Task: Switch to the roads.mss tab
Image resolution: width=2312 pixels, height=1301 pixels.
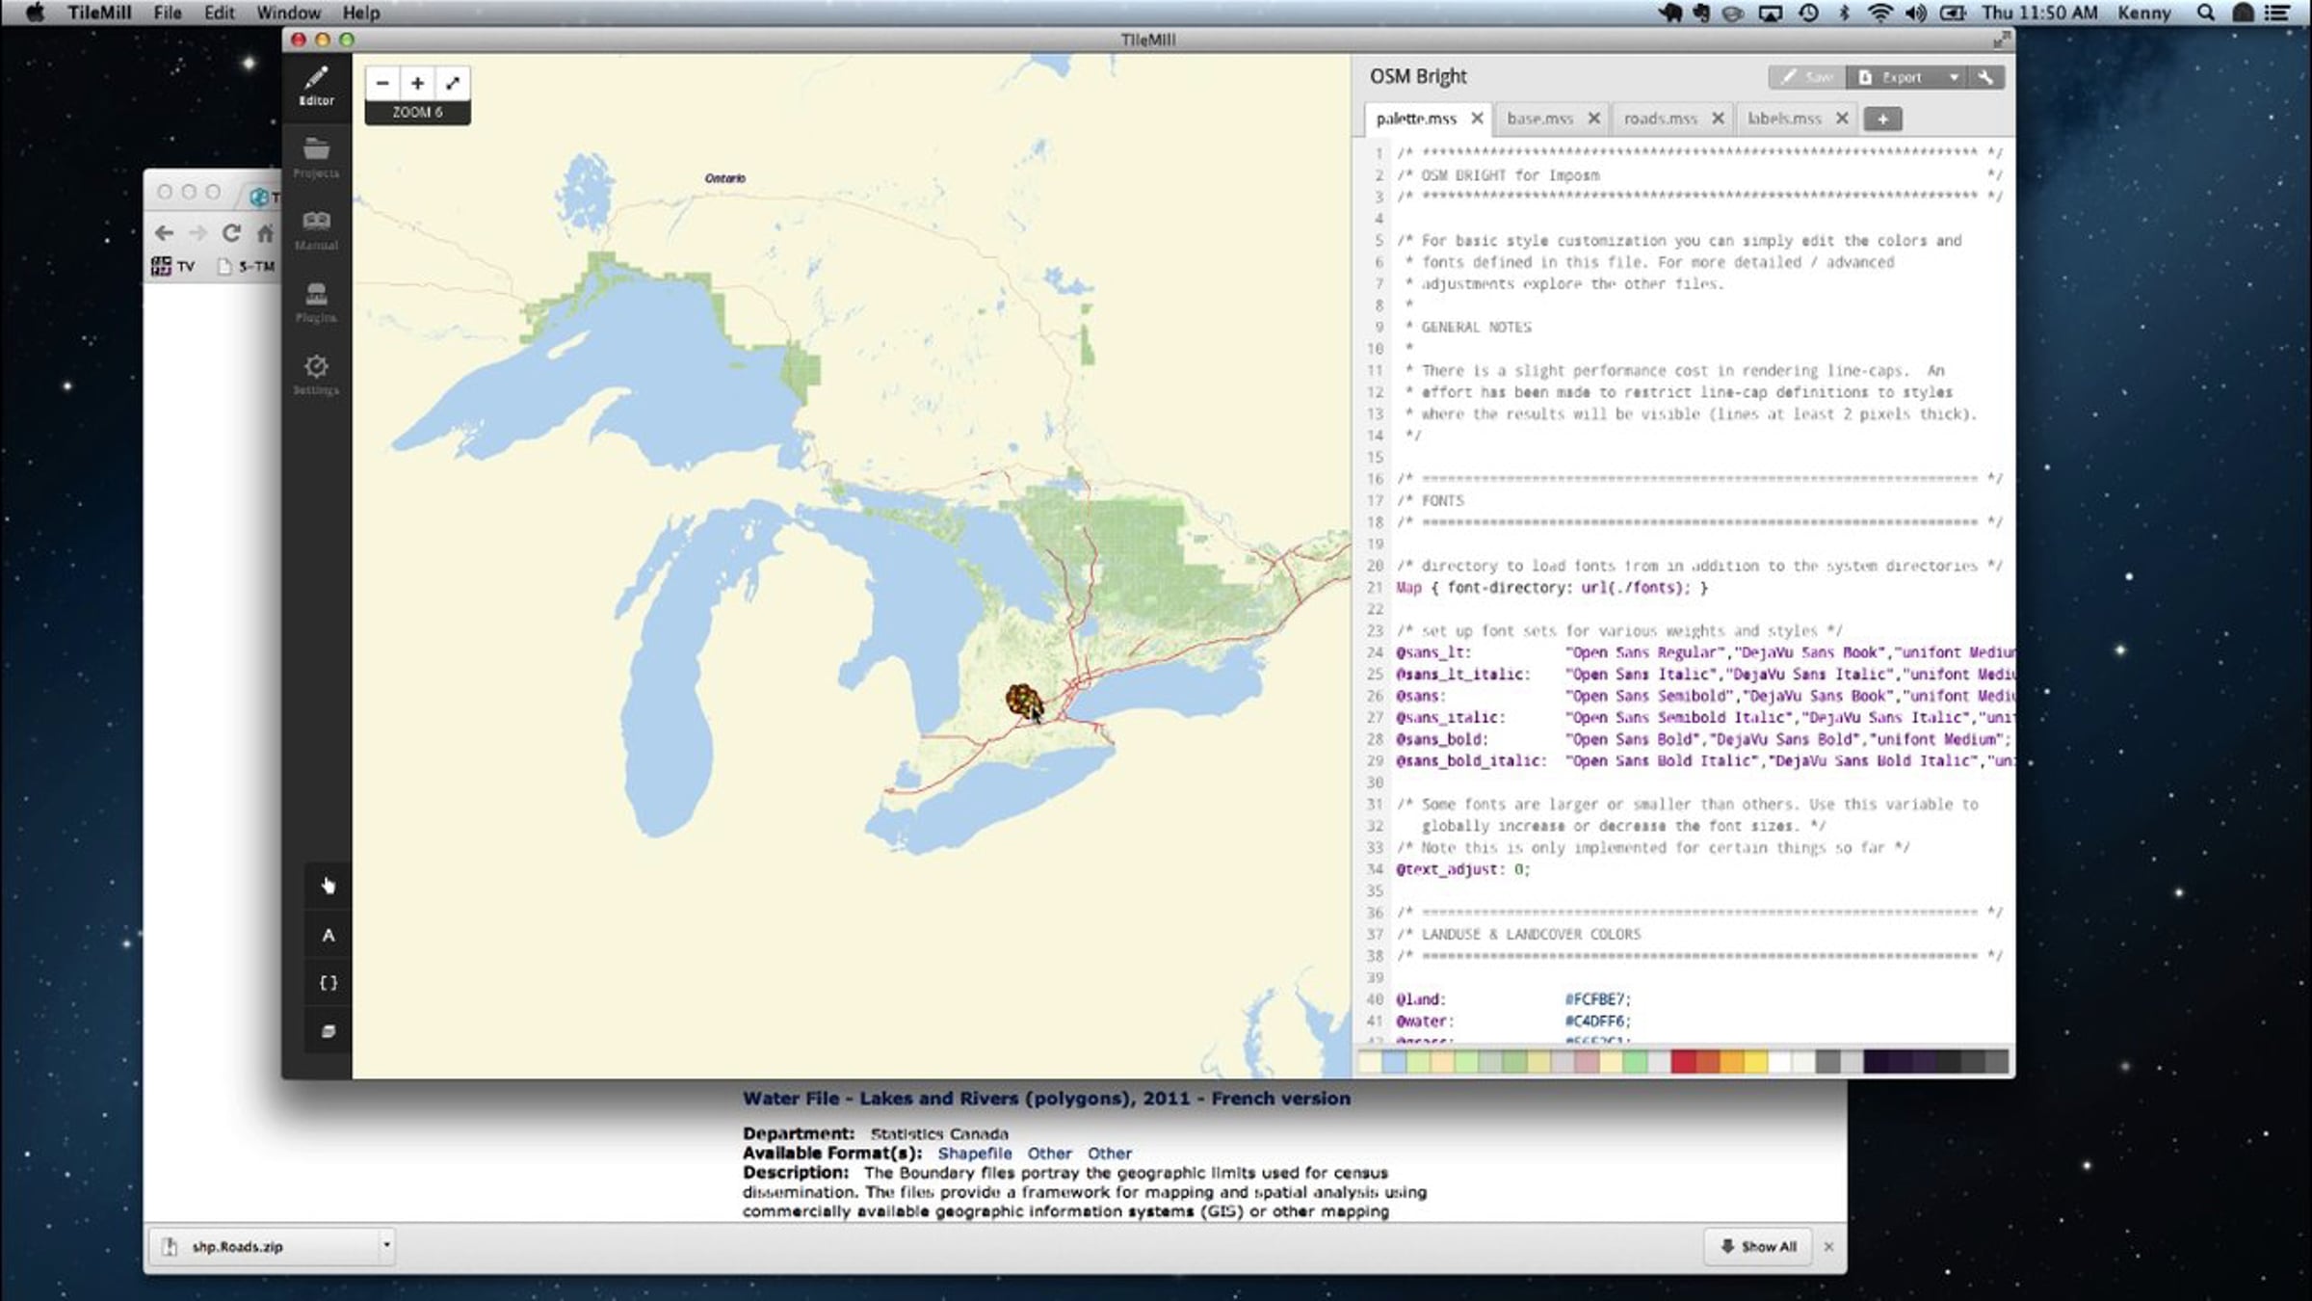Action: coord(1661,119)
